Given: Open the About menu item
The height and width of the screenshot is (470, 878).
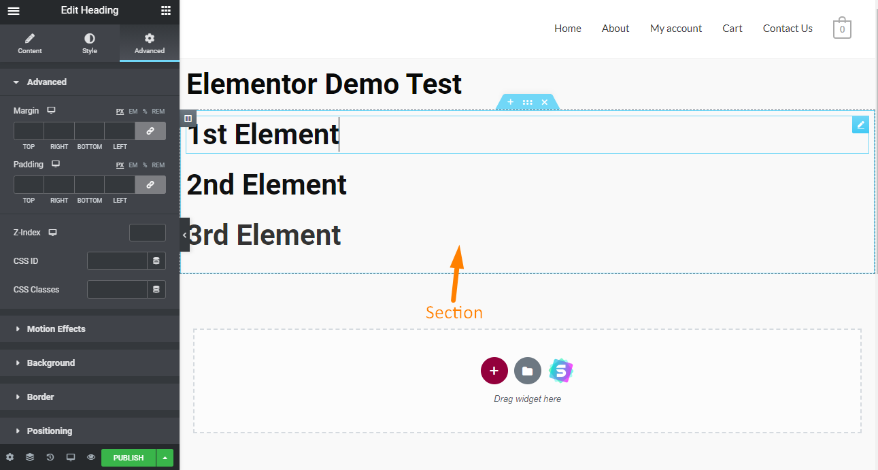Looking at the screenshot, I should coord(615,29).
